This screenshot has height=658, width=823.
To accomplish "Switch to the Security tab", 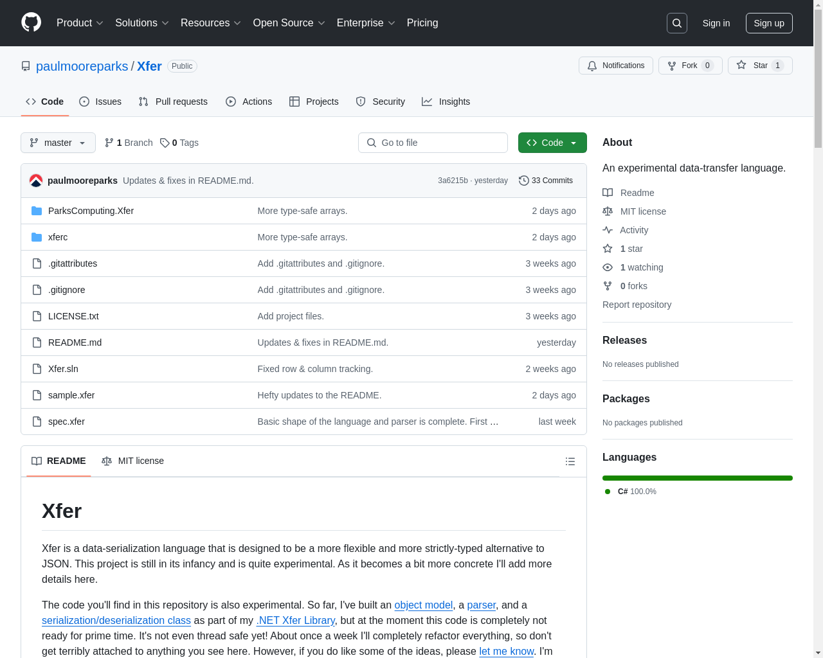I will coord(381,102).
